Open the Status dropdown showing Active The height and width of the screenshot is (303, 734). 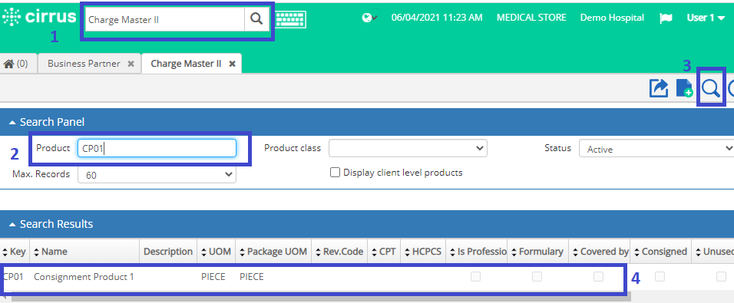tap(656, 149)
